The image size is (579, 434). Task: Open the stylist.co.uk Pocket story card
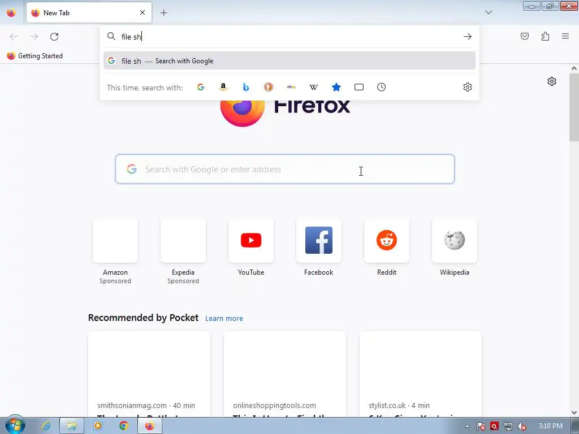point(421,374)
